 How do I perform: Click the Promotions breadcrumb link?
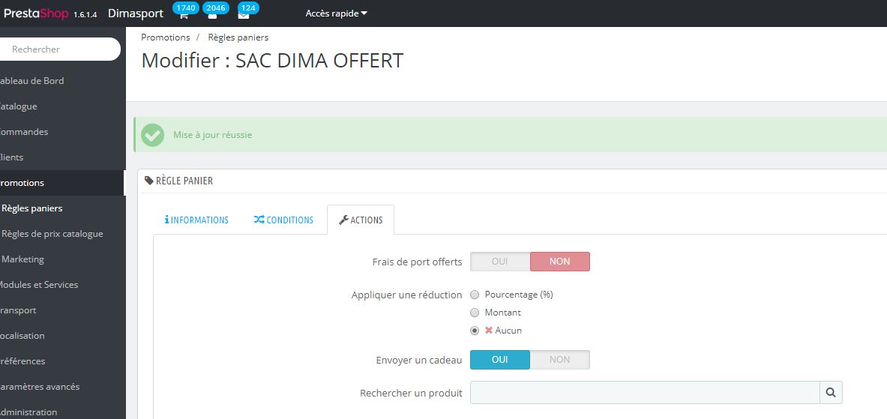click(165, 37)
